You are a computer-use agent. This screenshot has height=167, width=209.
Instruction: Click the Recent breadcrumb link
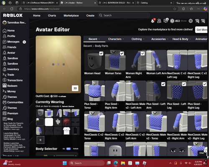tap(88, 46)
